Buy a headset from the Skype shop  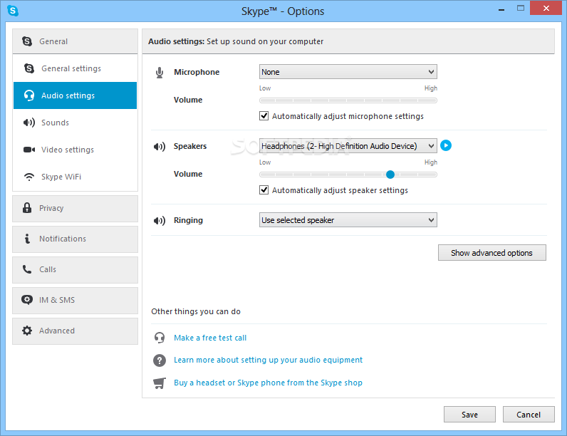click(268, 383)
